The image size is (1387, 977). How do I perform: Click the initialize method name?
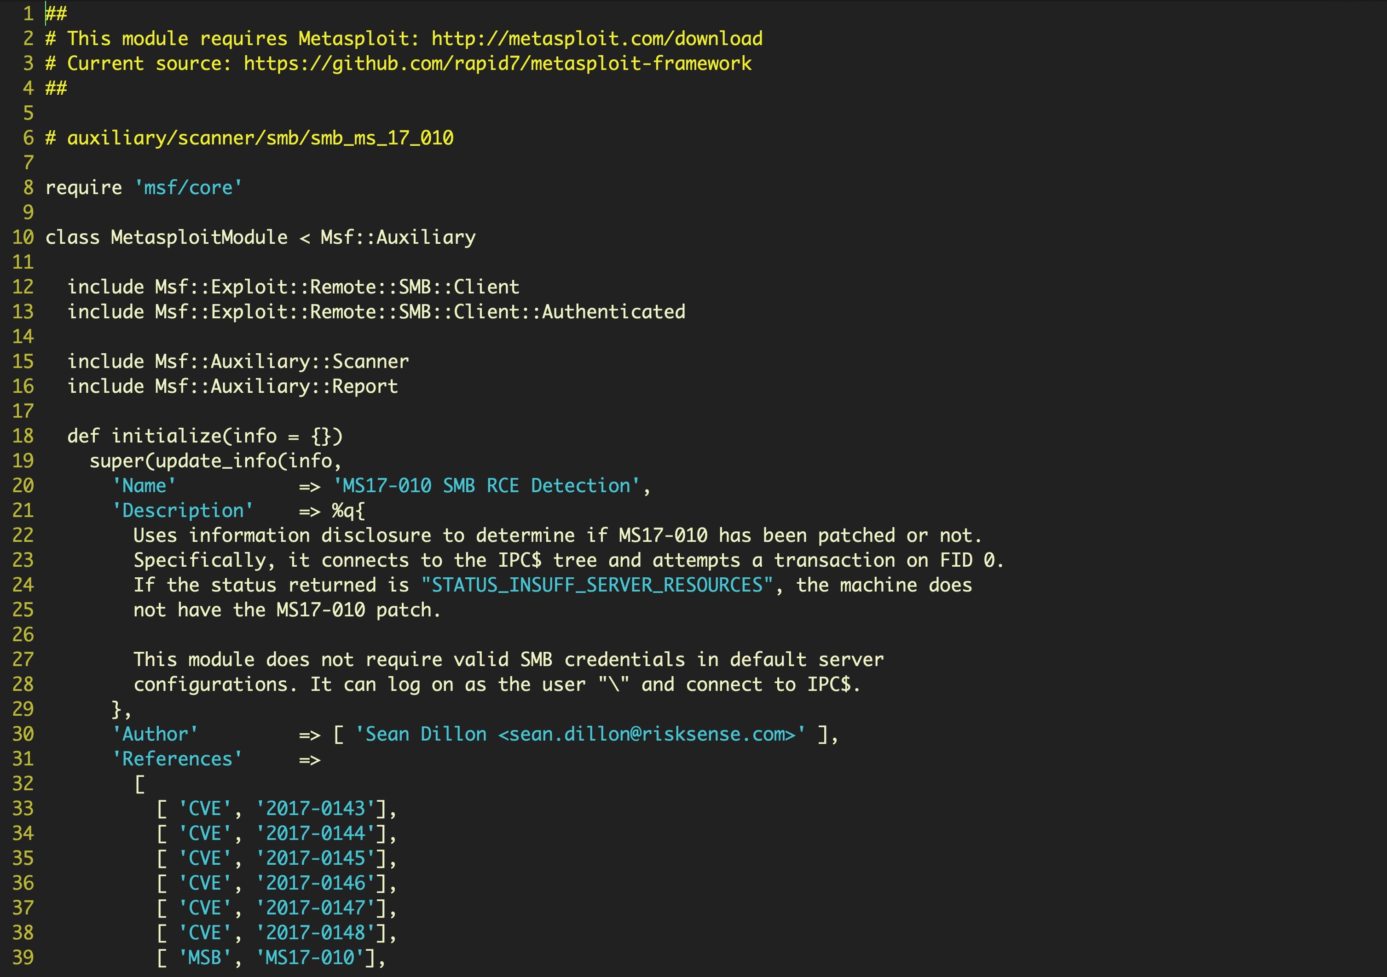click(166, 436)
